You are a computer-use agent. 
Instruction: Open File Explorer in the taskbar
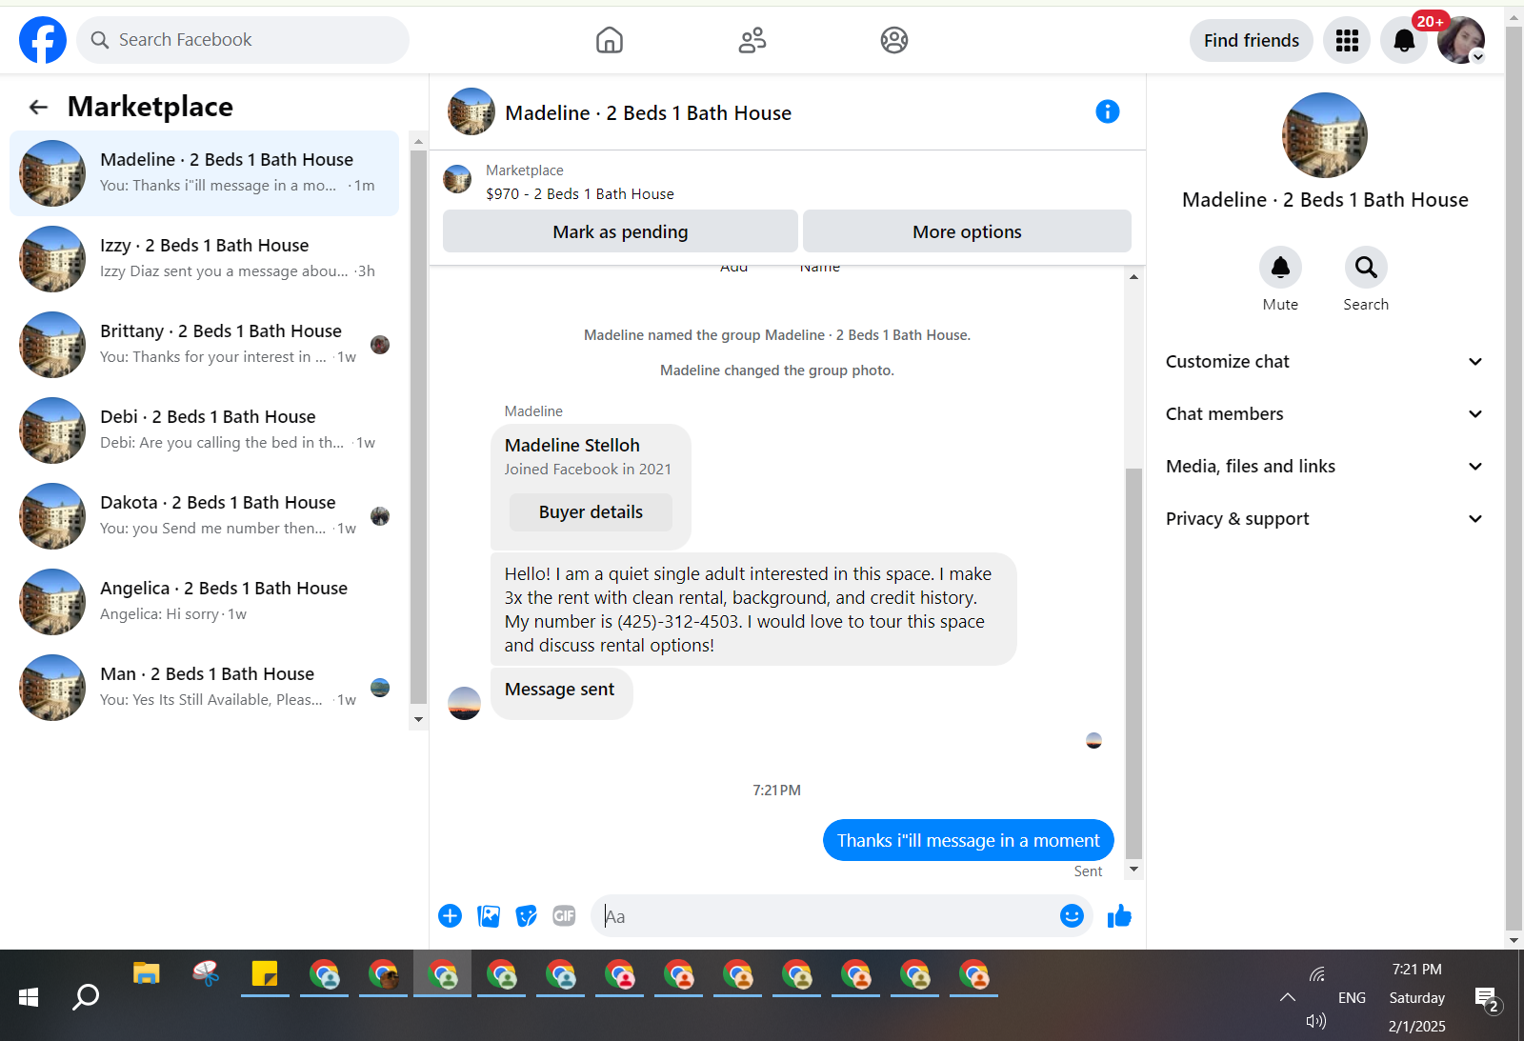(x=147, y=973)
